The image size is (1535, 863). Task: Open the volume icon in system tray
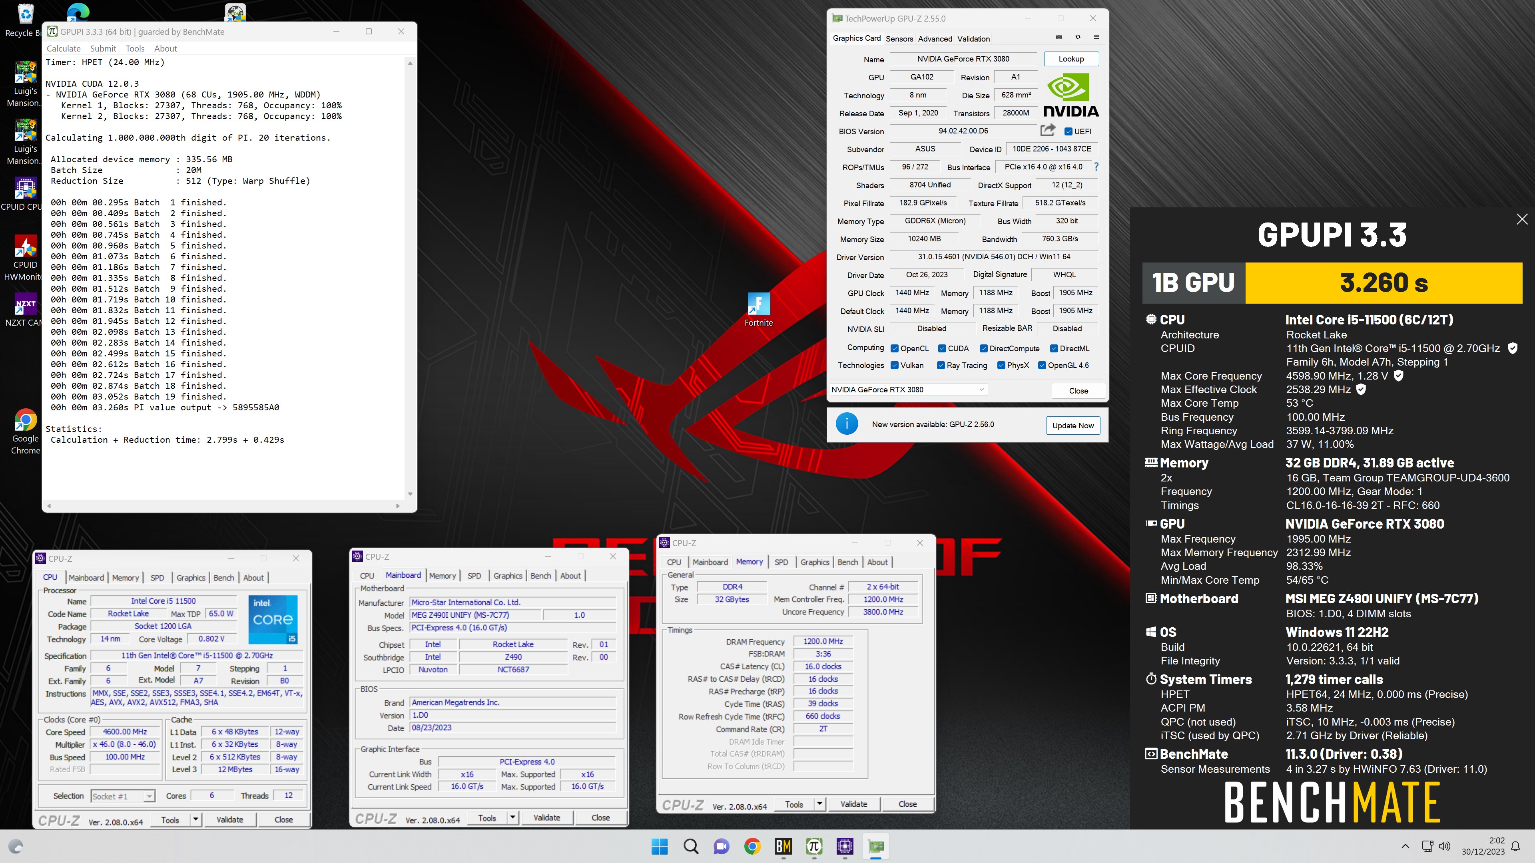(1444, 846)
